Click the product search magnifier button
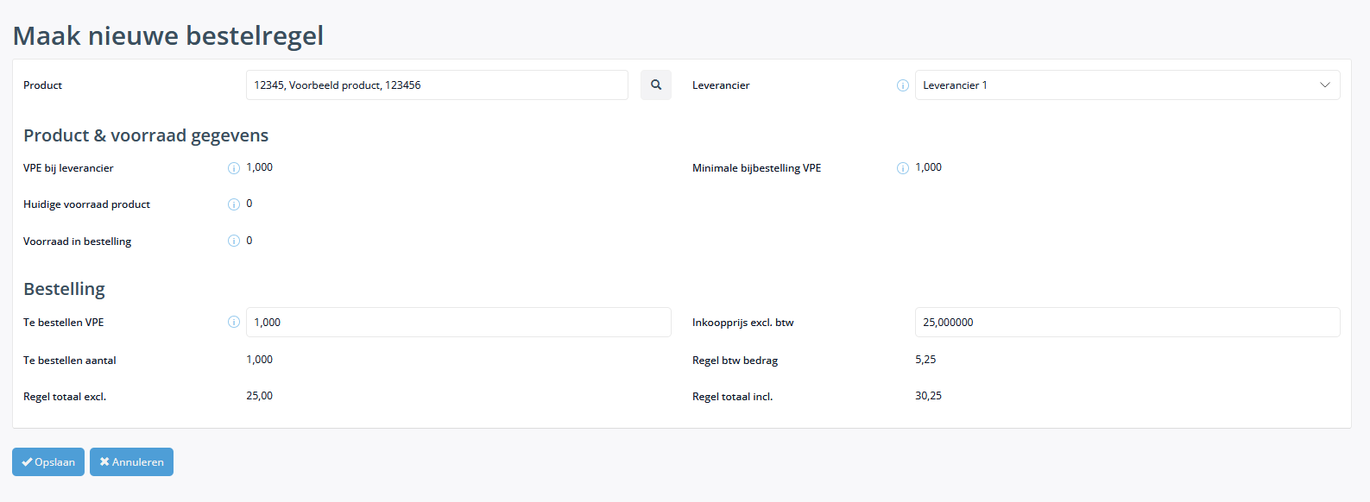The height and width of the screenshot is (502, 1370). [x=656, y=85]
